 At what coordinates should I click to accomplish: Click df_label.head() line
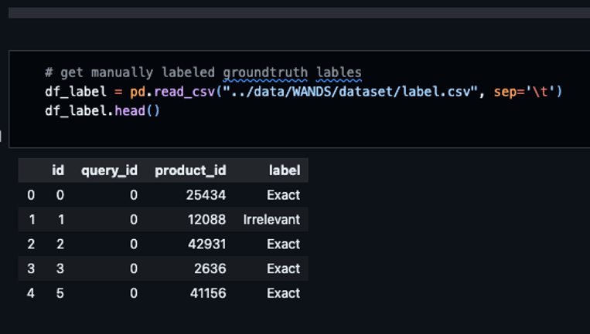click(102, 111)
